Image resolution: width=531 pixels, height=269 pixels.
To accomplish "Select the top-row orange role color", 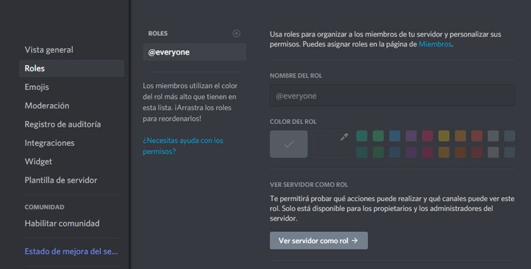I will pyautogui.click(x=461, y=136).
